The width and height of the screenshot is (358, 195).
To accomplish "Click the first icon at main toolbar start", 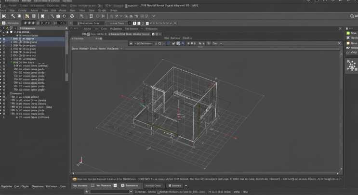I will pos(4,16).
